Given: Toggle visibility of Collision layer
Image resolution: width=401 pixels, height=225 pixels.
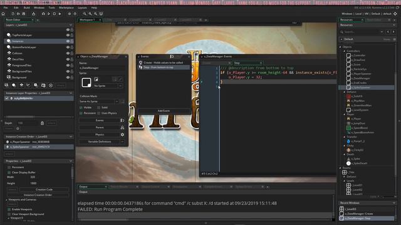Looking at the screenshot, I should point(68,53).
